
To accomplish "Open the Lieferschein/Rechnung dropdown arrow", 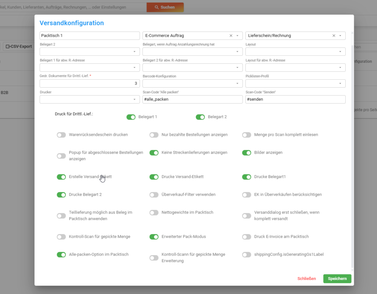I will (340, 36).
